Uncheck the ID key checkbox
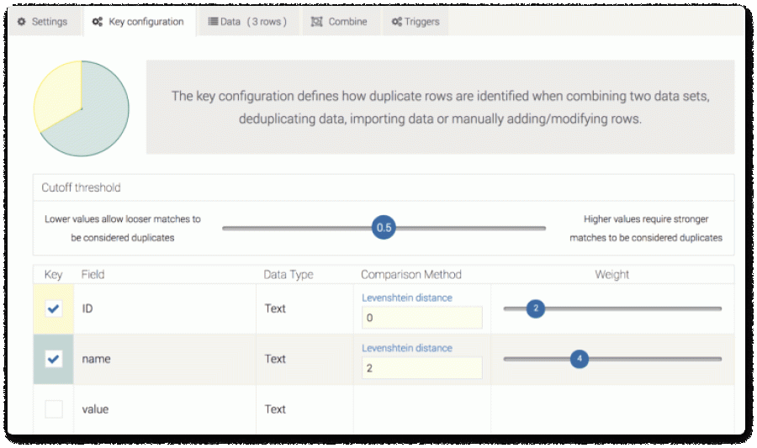Image resolution: width=757 pixels, height=448 pixels. 54,308
